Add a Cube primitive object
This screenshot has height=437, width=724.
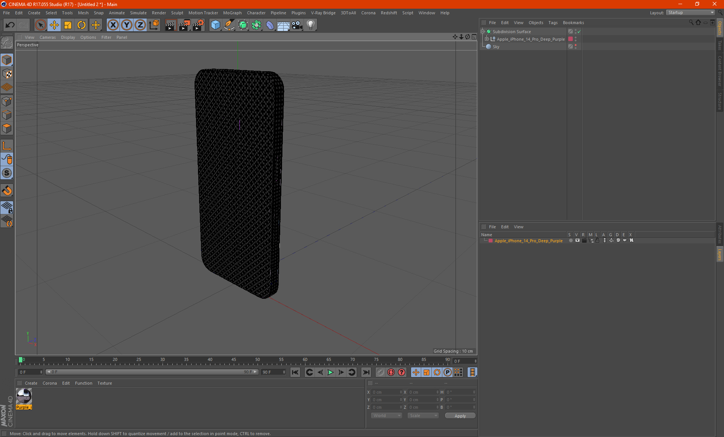point(215,25)
